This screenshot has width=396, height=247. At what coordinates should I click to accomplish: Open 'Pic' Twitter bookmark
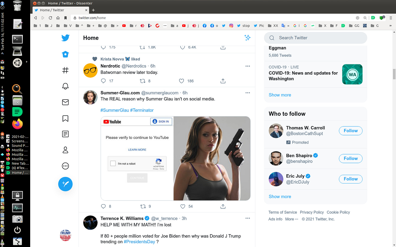[259, 26]
